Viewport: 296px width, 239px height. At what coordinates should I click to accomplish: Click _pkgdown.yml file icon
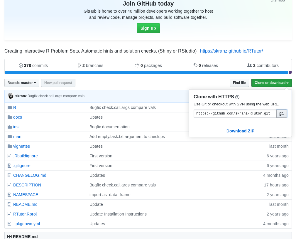(9, 224)
